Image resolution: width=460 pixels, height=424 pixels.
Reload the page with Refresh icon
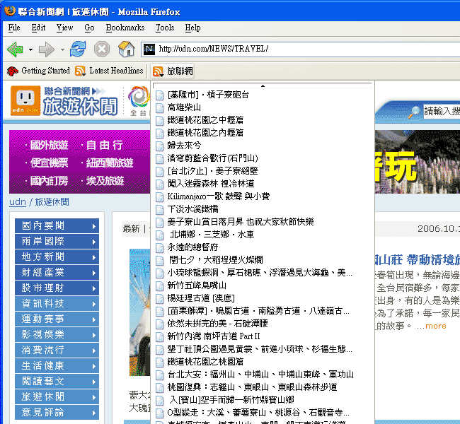78,49
